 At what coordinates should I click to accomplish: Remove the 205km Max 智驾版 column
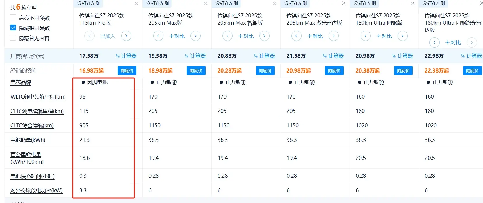click(x=275, y=3)
